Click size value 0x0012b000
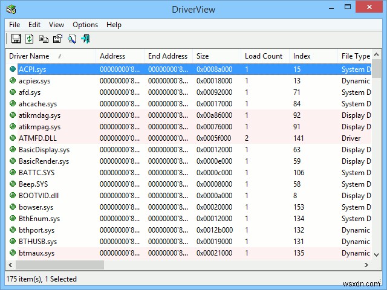Viewport: 387px width, 290px height. [x=214, y=230]
